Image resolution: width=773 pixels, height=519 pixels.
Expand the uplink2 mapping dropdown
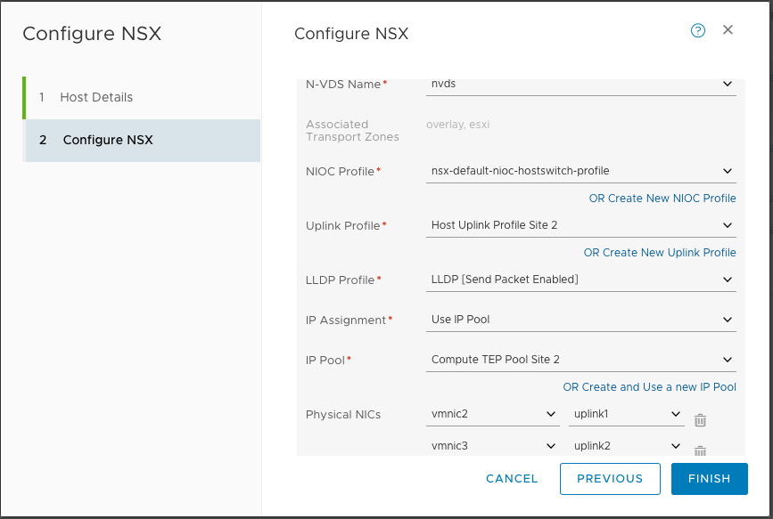pos(626,446)
